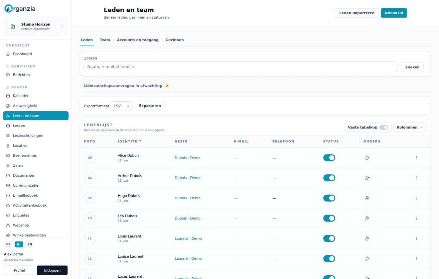Click the Nieuw lid button
This screenshot has height=279, width=439.
click(394, 13)
